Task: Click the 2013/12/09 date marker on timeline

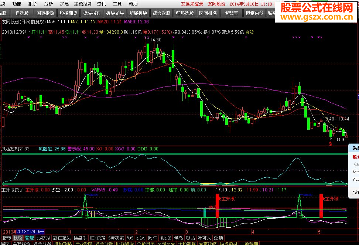Action: tap(30, 231)
